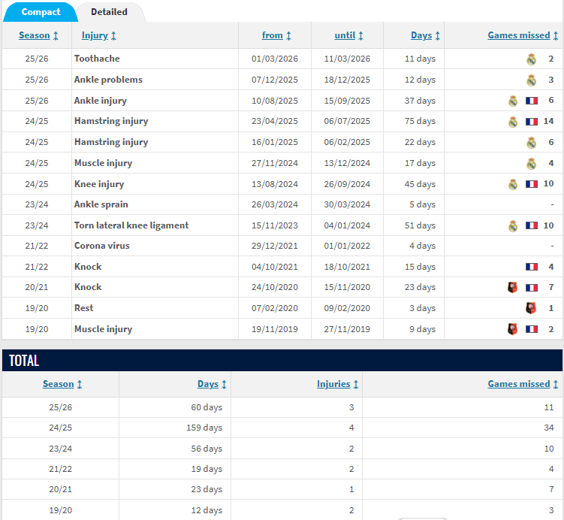Click Real Madrid crest in 75 days Hamstring row
The image size is (564, 520).
513,122
